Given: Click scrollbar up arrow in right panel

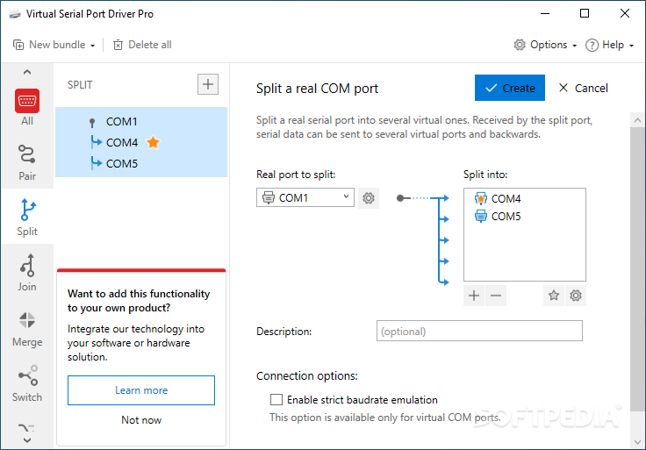Looking at the screenshot, I should [637, 120].
